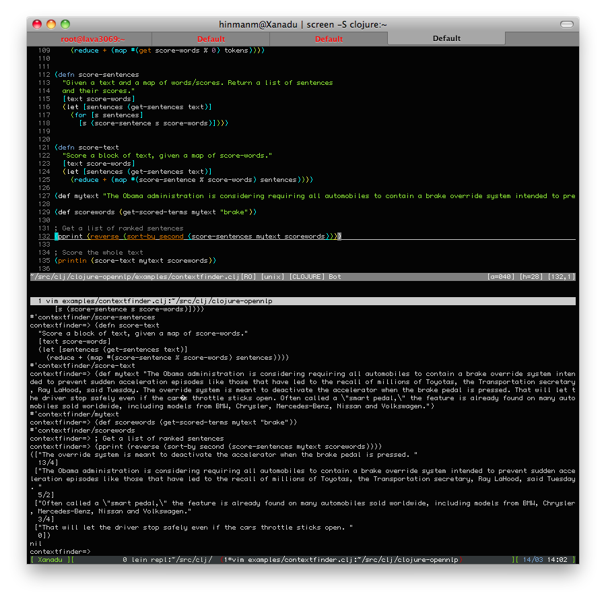606x601 pixels.
Task: Click the [CLOJURE] filetype indicator in status line
Action: click(x=307, y=276)
